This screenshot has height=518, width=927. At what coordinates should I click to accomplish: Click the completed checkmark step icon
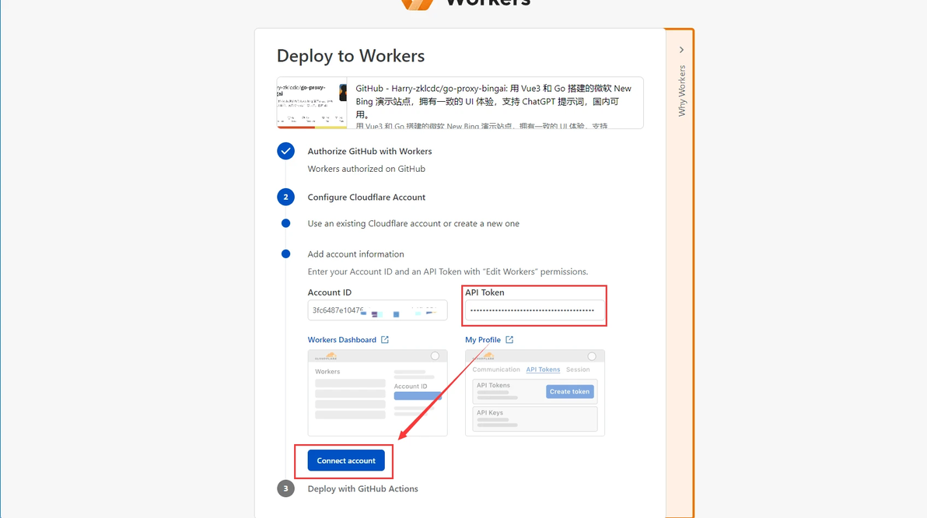pos(285,151)
